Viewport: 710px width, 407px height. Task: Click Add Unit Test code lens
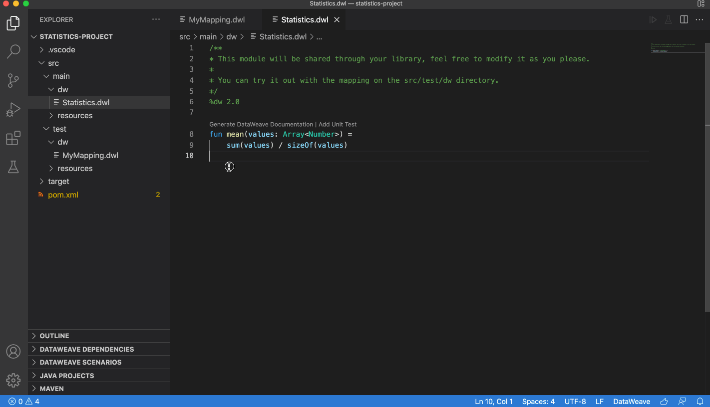338,124
